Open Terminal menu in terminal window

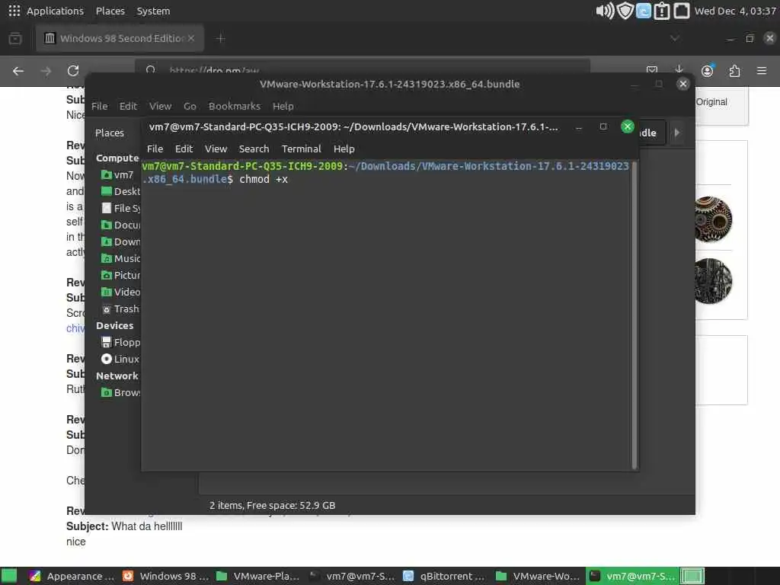pos(302,149)
